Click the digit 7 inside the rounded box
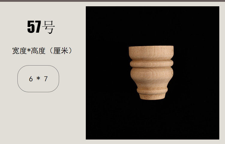This screenshot has height=144, width=225. tap(46, 79)
